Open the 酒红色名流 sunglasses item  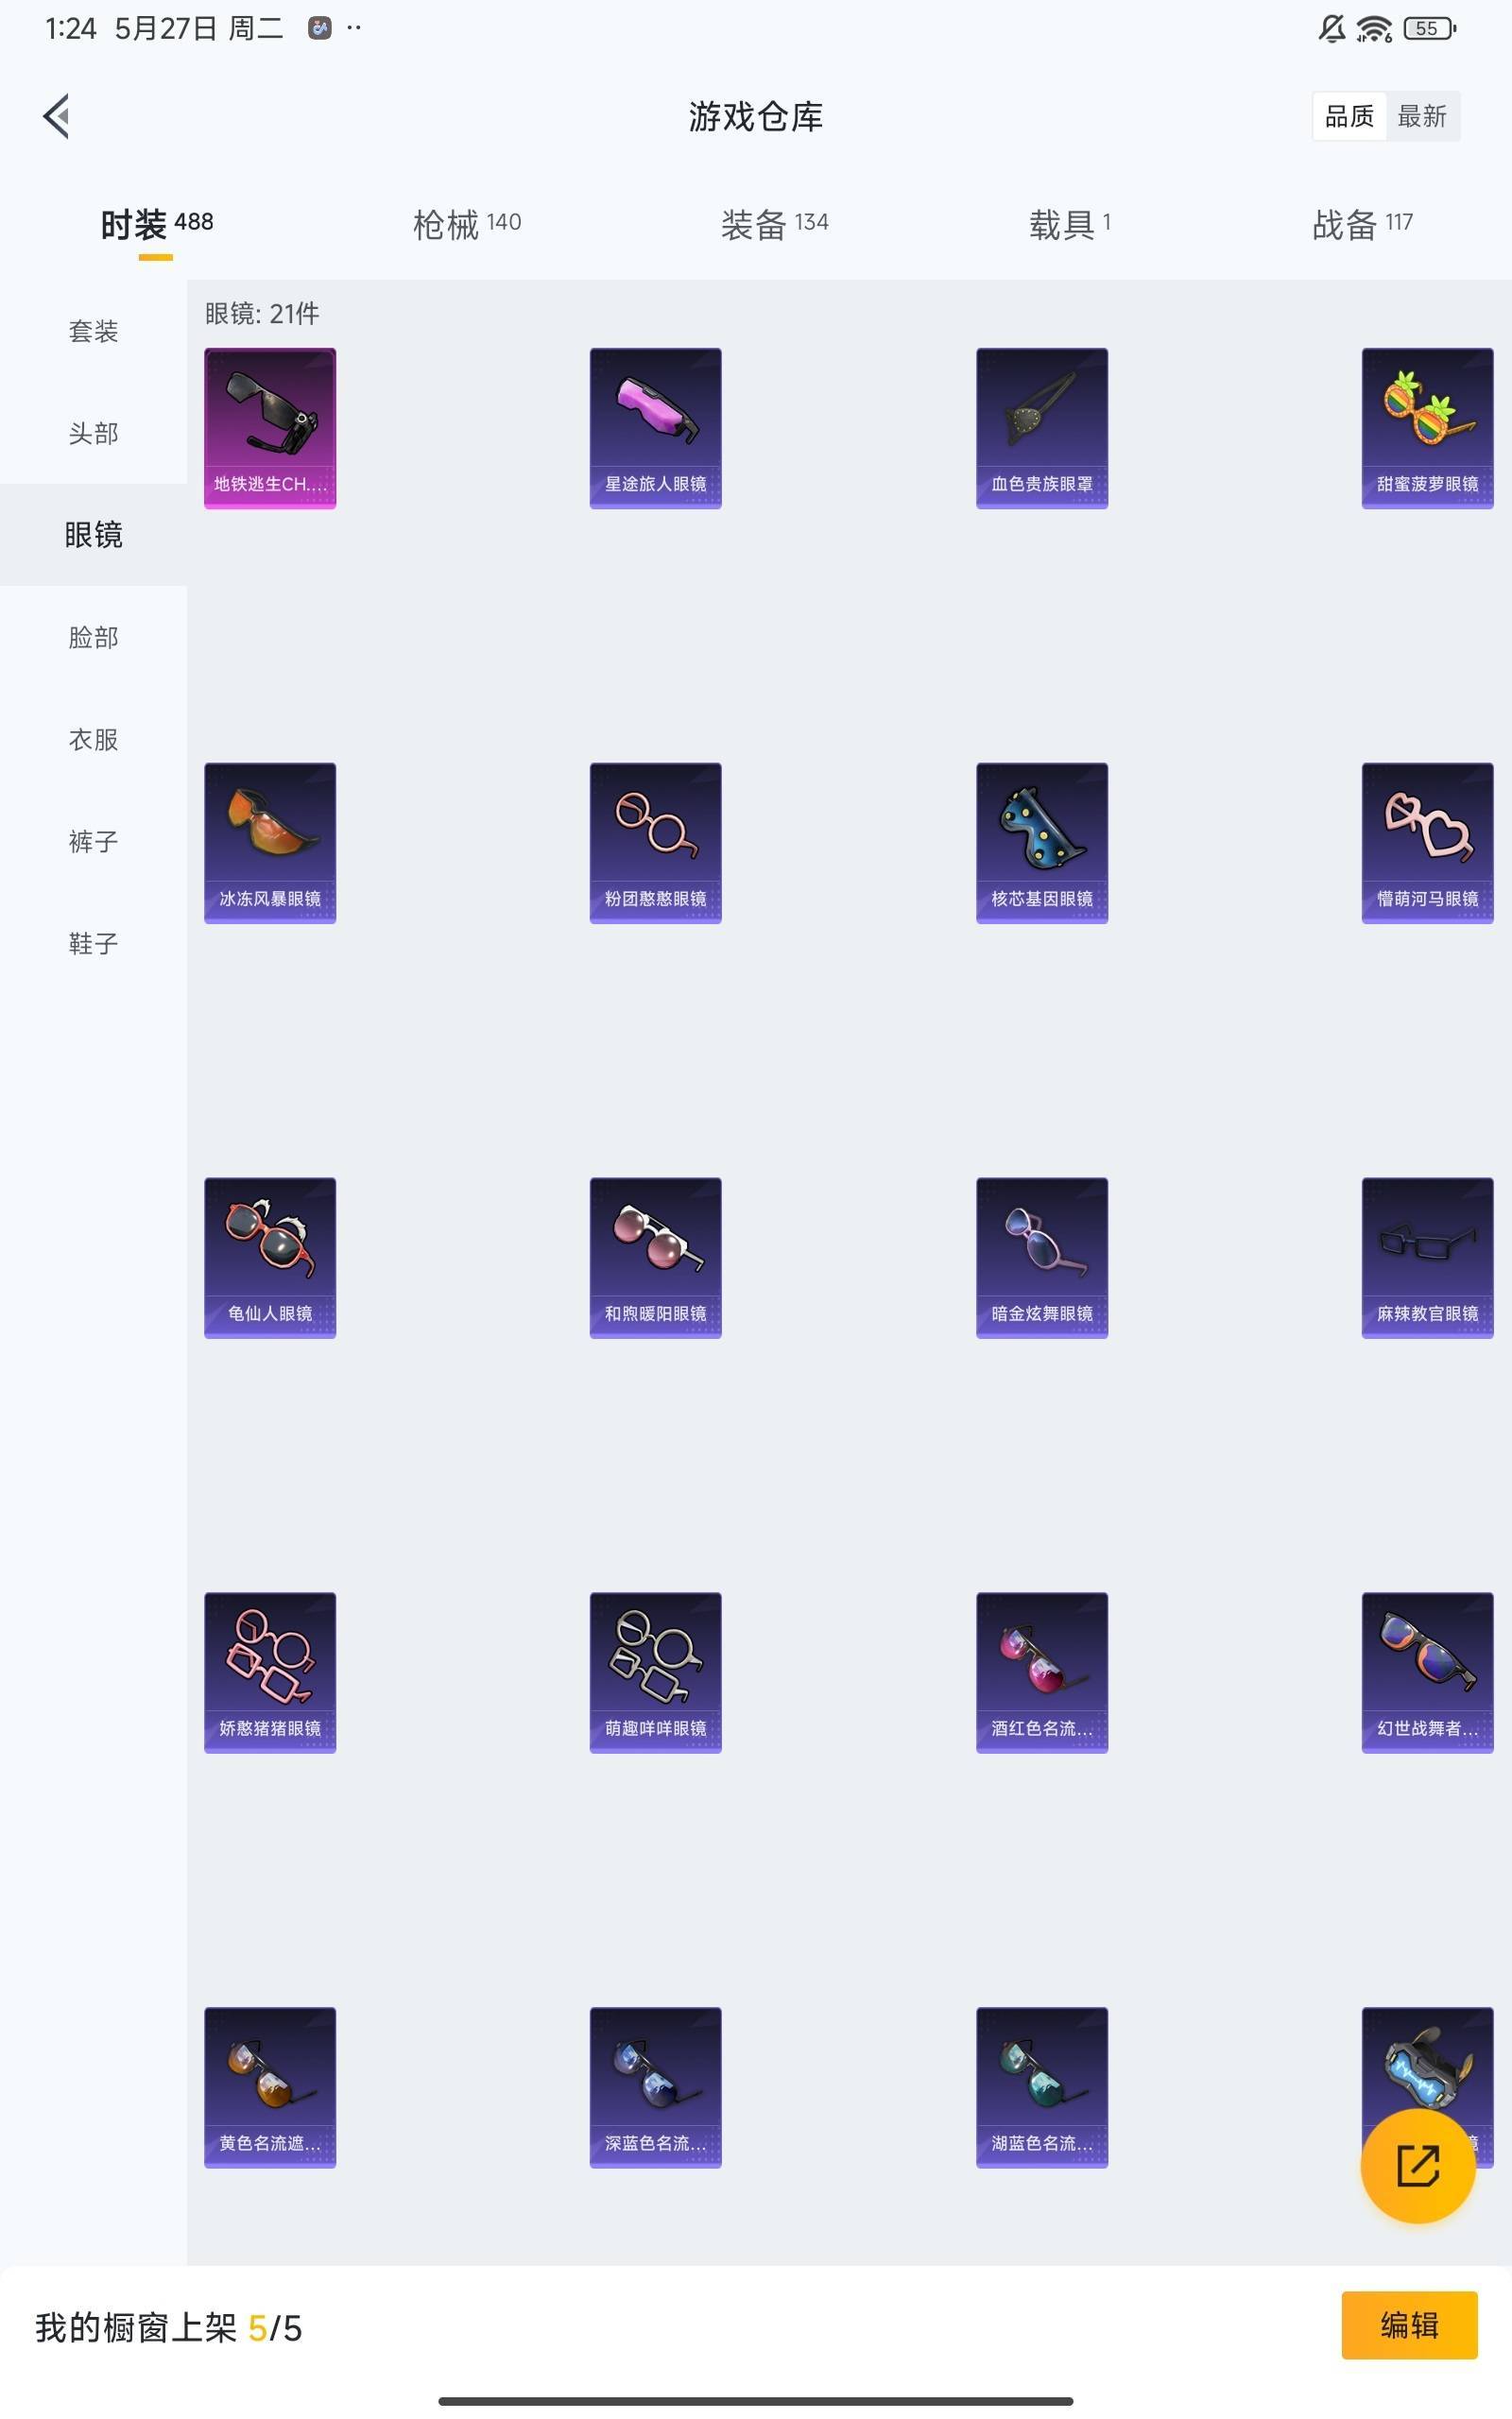[x=1041, y=1673]
